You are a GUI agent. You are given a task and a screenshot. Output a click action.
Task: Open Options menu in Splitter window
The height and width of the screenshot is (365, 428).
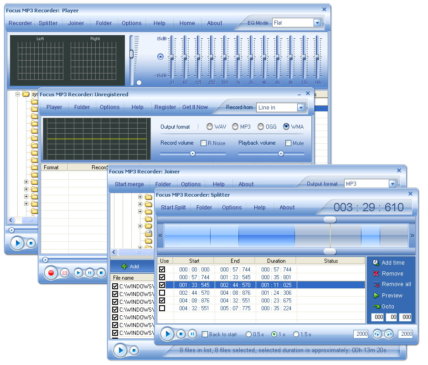click(232, 207)
